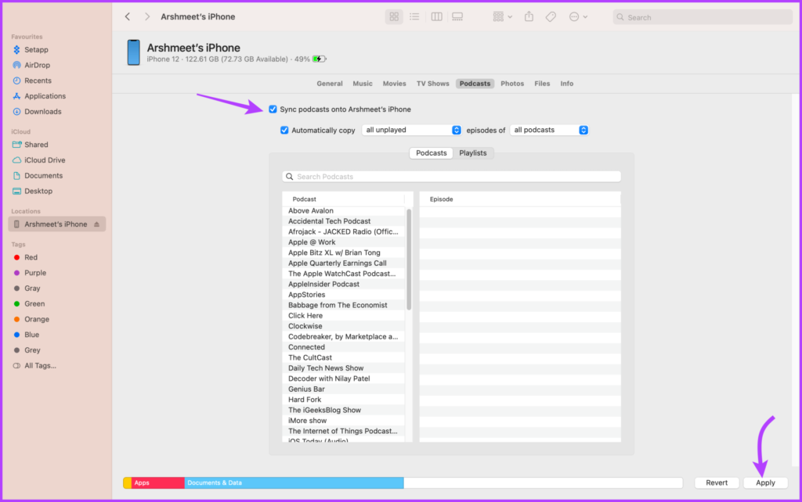Open the Photos tab
Viewport: 802px width, 502px height.
tap(512, 84)
